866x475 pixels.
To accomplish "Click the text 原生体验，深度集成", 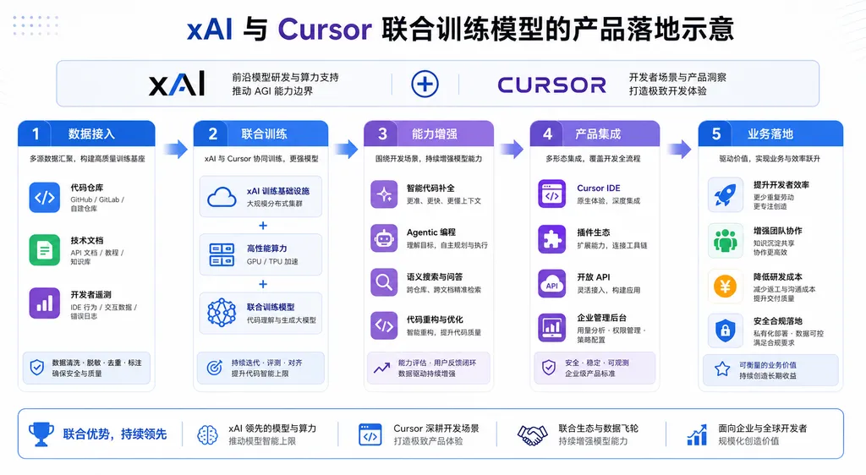I will 609,201.
